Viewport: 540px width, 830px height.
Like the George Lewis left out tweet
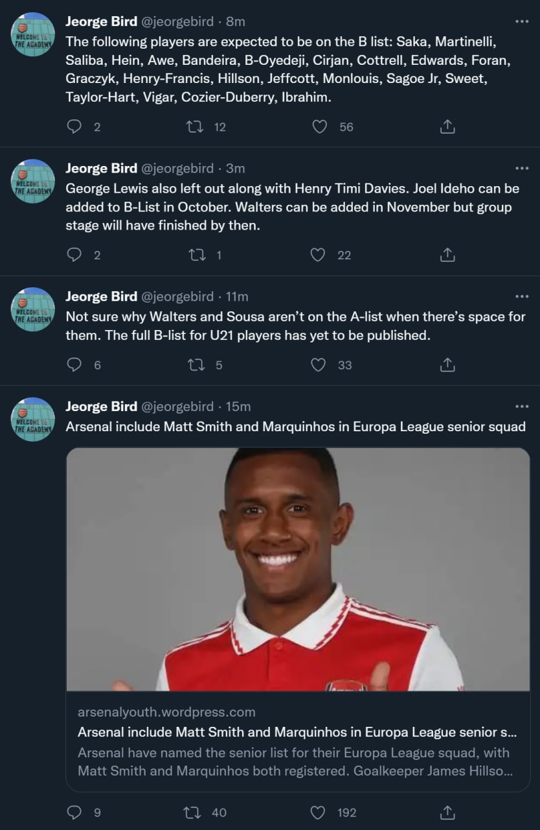click(318, 255)
